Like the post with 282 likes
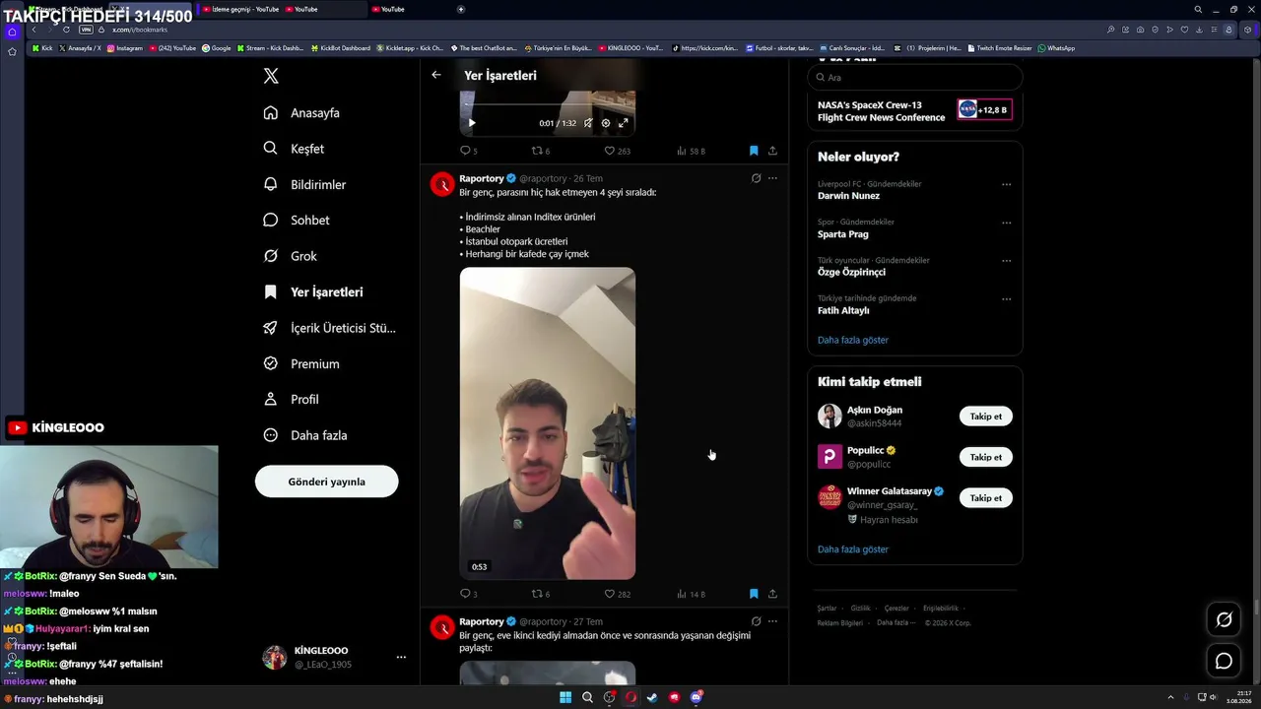Image resolution: width=1261 pixels, height=709 pixels. click(617, 594)
